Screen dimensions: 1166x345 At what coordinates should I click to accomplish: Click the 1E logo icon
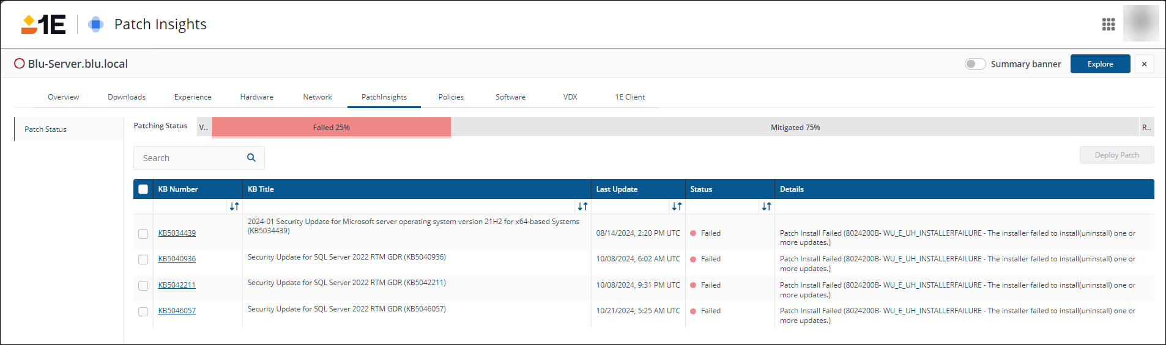[43, 24]
